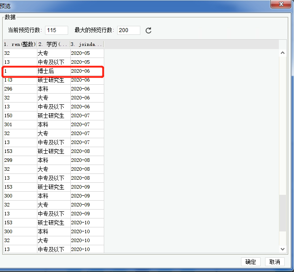This screenshot has height=272, width=294.
Task: Select 大专 in the 2020-06 row
Action: coord(54,98)
